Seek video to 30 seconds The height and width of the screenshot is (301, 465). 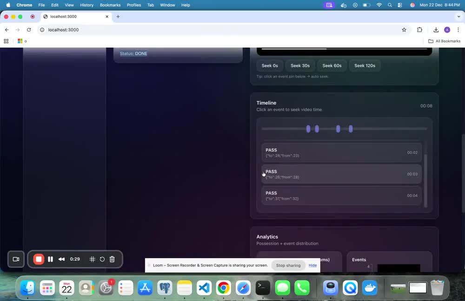click(300, 66)
